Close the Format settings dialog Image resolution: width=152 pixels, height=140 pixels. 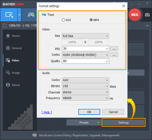click(124, 6)
